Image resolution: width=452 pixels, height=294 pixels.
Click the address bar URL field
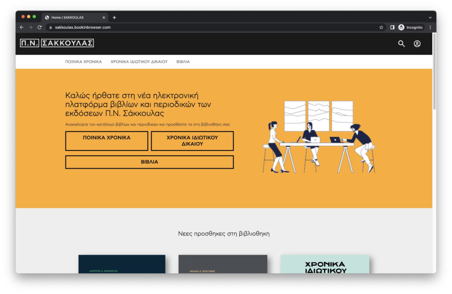213,27
